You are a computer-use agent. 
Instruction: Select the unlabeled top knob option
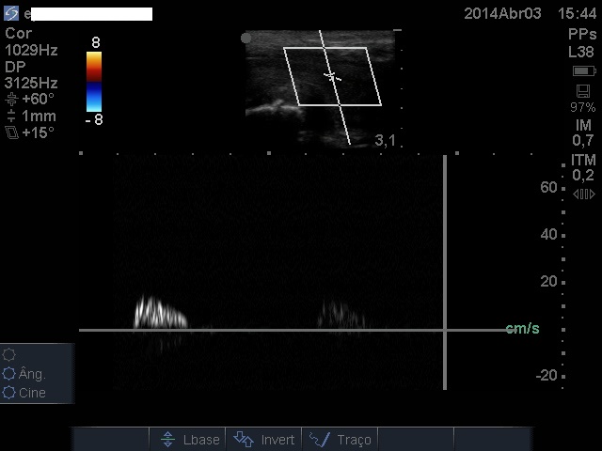pos(11,354)
